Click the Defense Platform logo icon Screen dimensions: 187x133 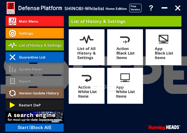coord(11,8)
